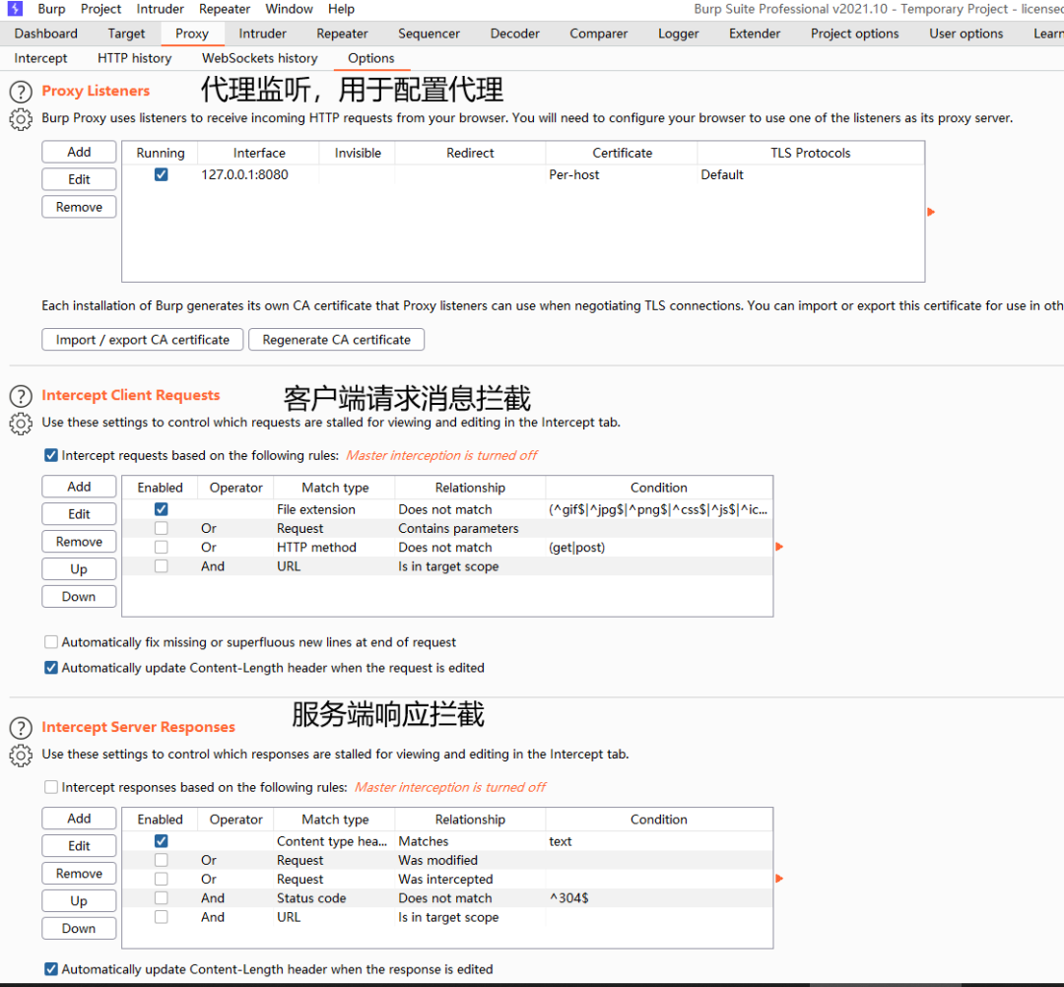Edit the selected proxy listener
The width and height of the screenshot is (1064, 987).
coord(79,179)
